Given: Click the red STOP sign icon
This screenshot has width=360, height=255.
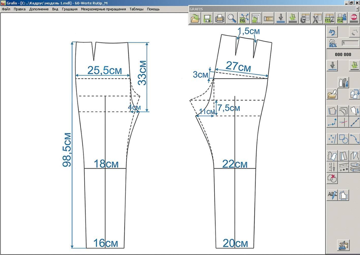Looking at the screenshot, I should [x=354, y=19].
